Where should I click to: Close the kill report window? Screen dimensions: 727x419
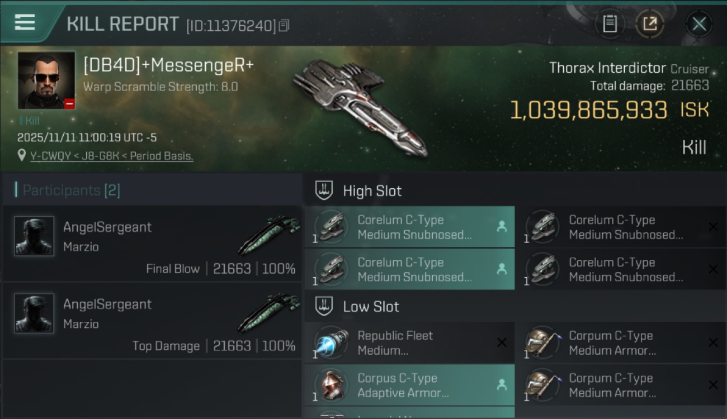(x=699, y=23)
